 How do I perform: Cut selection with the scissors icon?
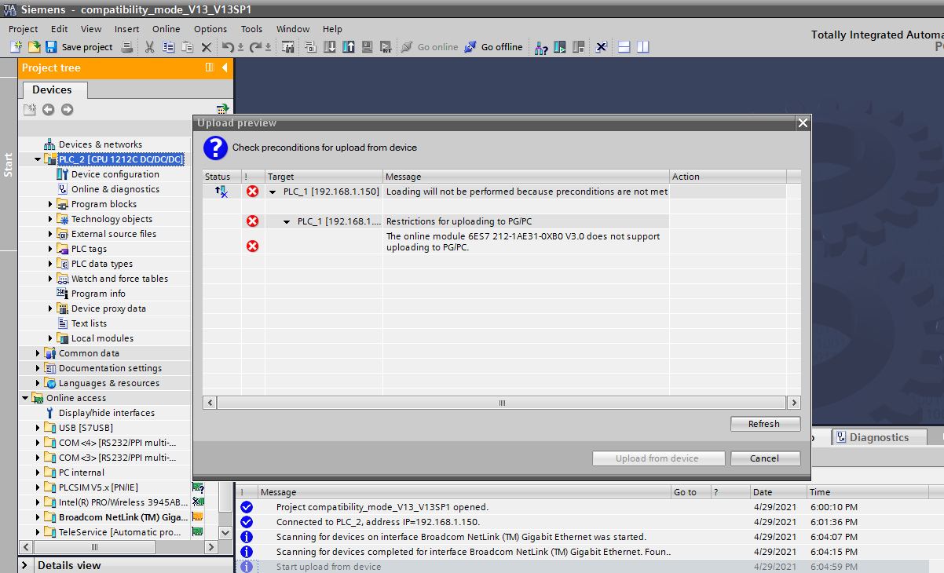point(149,47)
